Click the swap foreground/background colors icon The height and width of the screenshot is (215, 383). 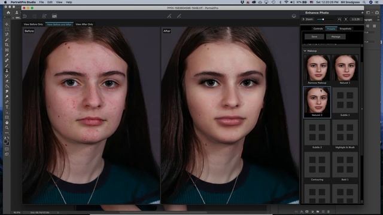(8, 138)
